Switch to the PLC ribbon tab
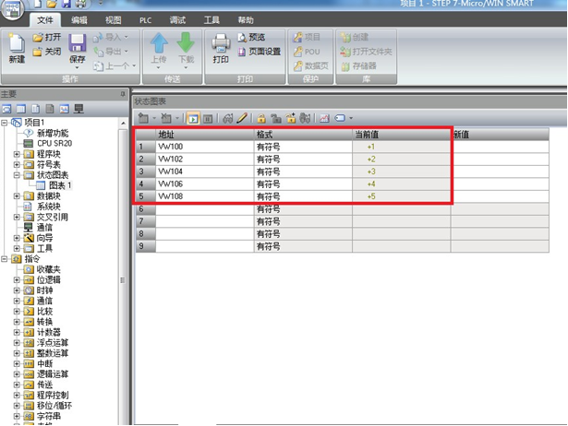Screen dimensions: 568x426 pos(146,20)
